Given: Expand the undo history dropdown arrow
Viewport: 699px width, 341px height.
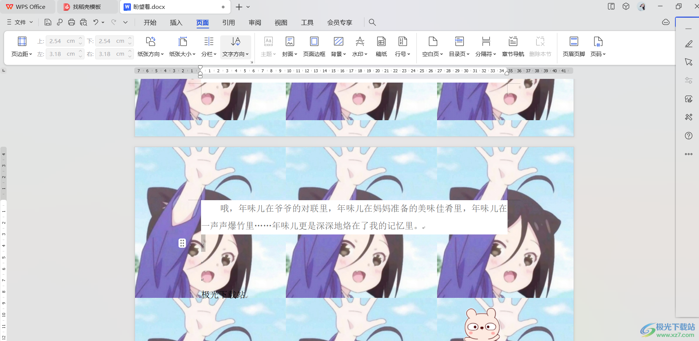Looking at the screenshot, I should [103, 22].
